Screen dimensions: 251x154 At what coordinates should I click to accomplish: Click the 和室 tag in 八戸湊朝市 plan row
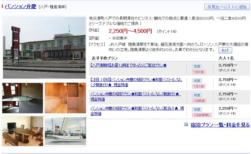[197, 66]
